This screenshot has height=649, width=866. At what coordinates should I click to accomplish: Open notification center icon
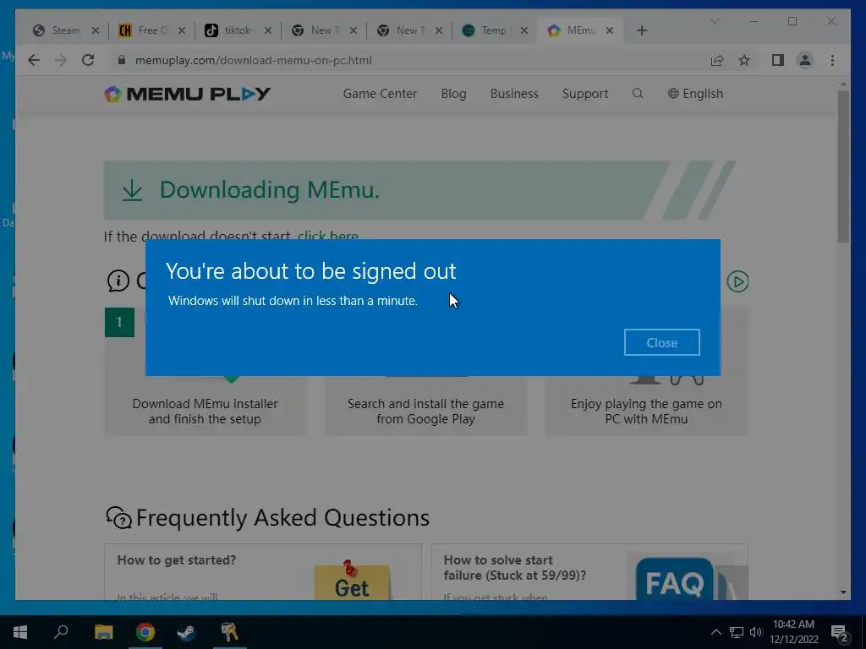pos(840,633)
